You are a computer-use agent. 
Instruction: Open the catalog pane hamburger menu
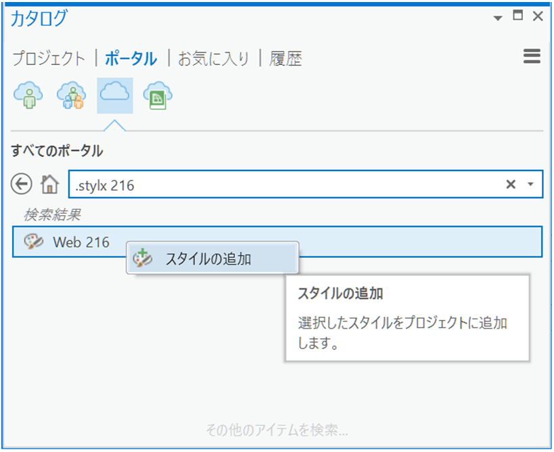click(x=532, y=56)
